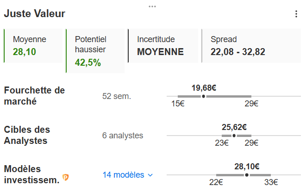Viewport: 306px width, 192px height.
Task: Open the three-dot options menu
Action: coord(296,14)
